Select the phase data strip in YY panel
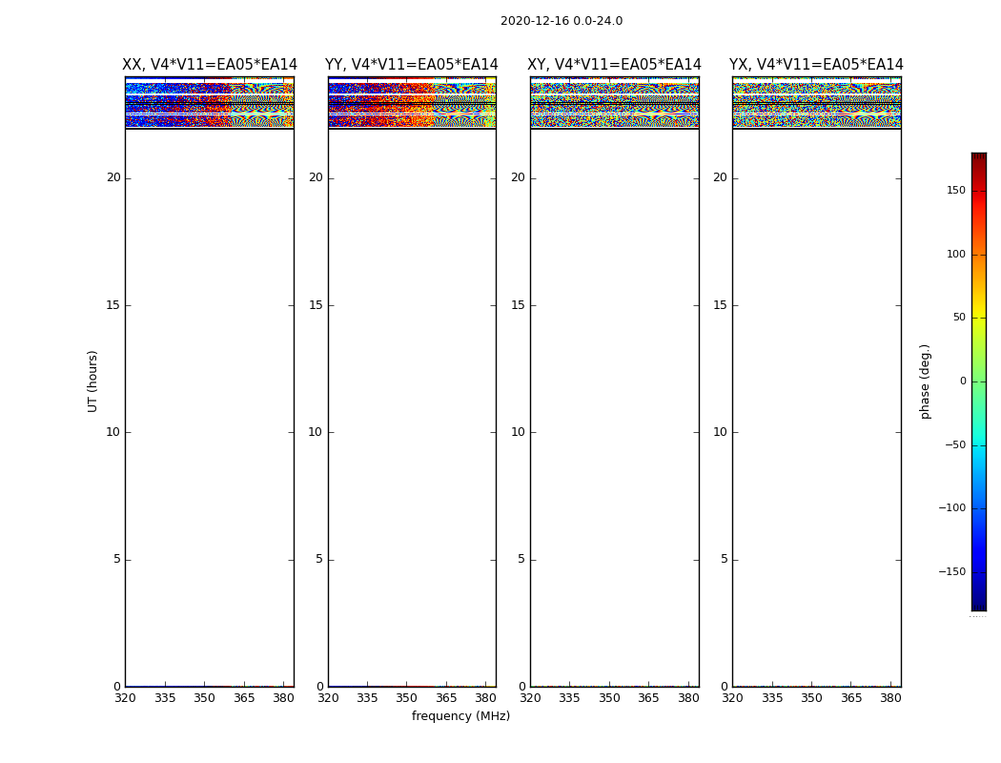This screenshot has width=1001, height=763. click(x=411, y=103)
